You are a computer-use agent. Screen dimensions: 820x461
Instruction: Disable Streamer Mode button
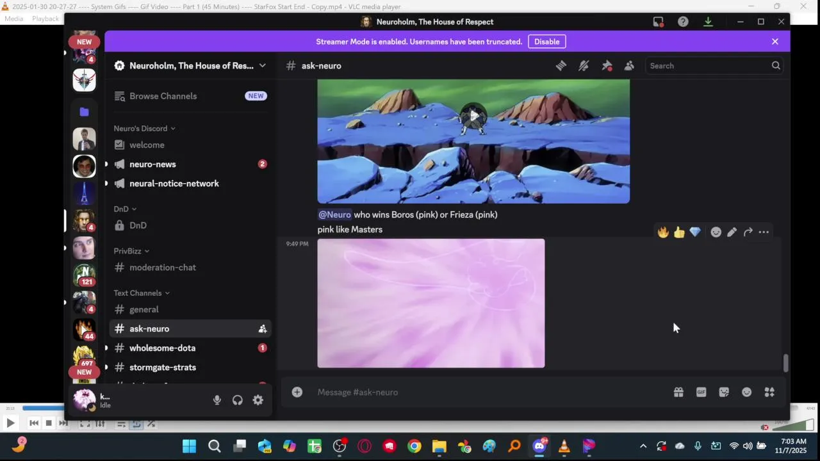pyautogui.click(x=546, y=42)
